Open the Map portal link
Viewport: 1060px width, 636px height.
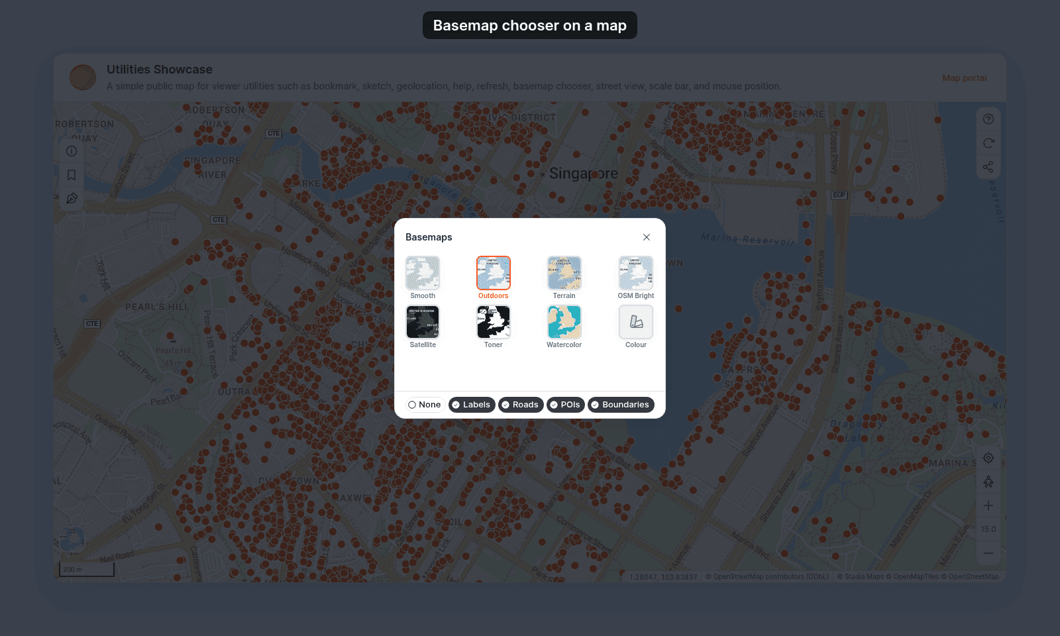tap(965, 78)
